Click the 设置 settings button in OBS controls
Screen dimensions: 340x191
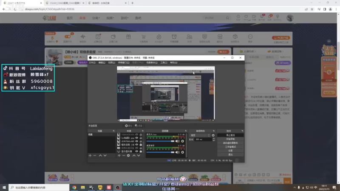tap(230, 151)
